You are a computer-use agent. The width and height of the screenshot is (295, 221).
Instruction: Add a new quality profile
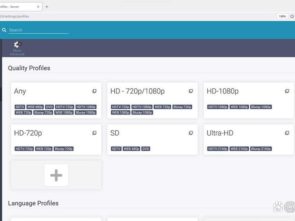[x=56, y=175]
